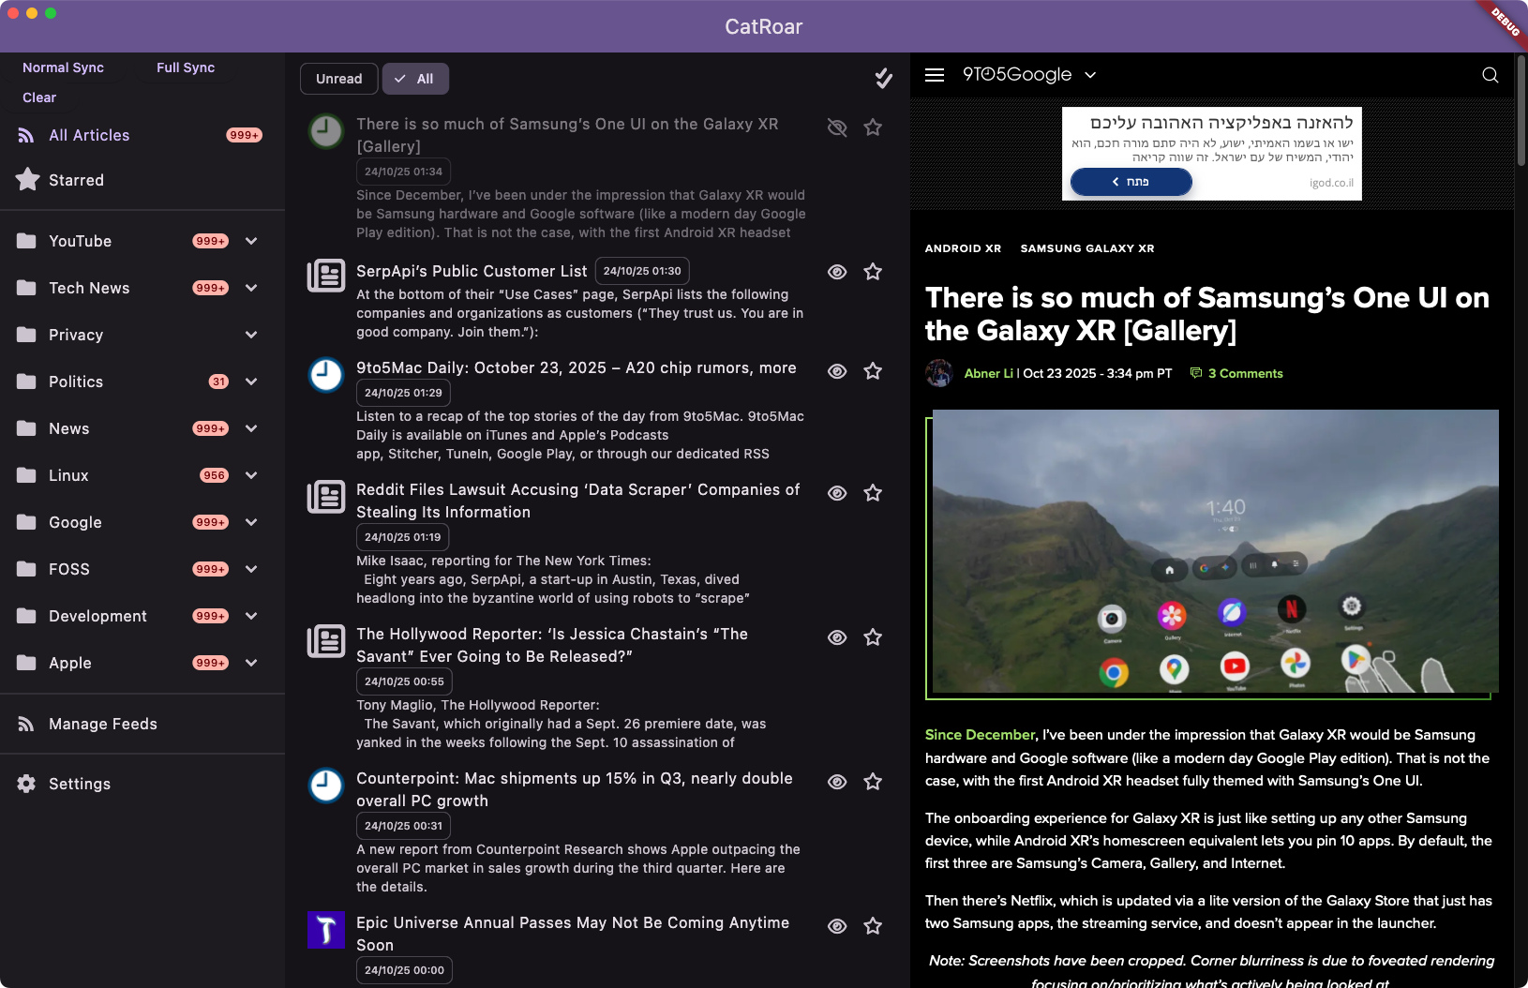Expand the FOSS folder
Viewport: 1528px width, 988px height.
(251, 569)
